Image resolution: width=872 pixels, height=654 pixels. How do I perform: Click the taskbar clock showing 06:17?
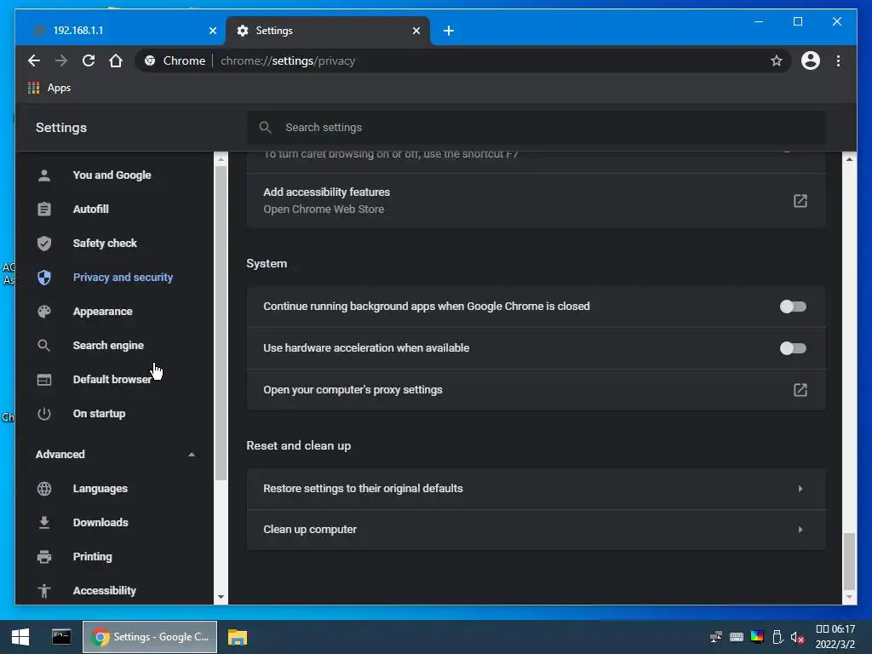(x=835, y=637)
